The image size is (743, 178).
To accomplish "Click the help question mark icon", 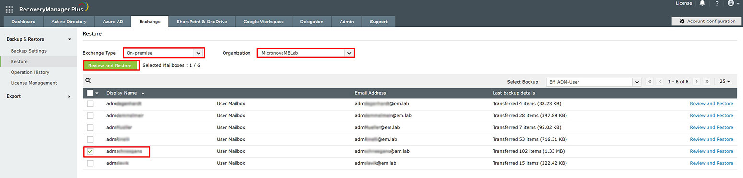I will click(x=717, y=3).
